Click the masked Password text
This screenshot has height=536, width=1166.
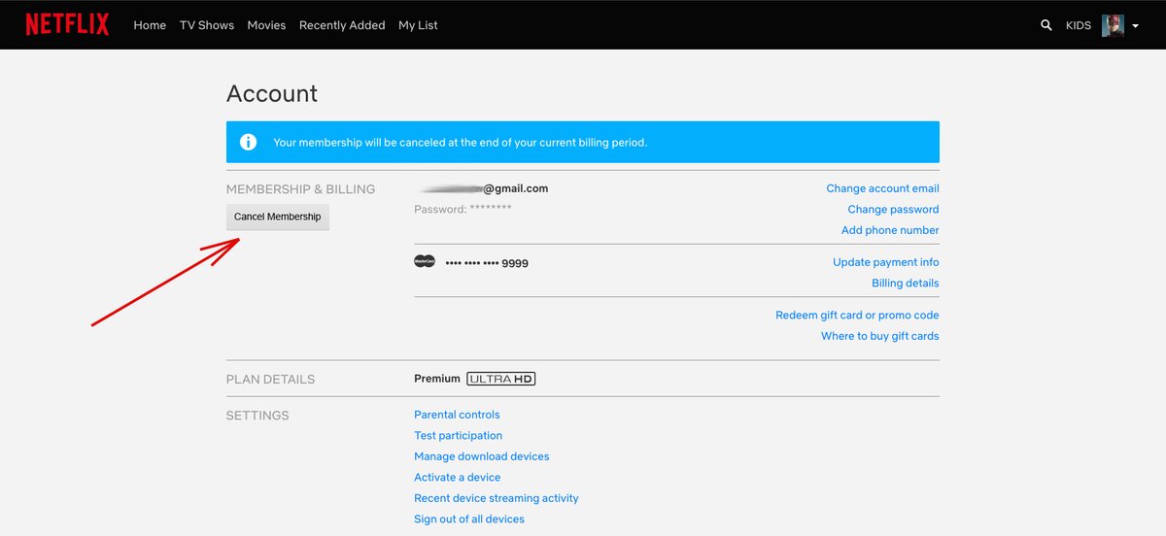pos(463,209)
